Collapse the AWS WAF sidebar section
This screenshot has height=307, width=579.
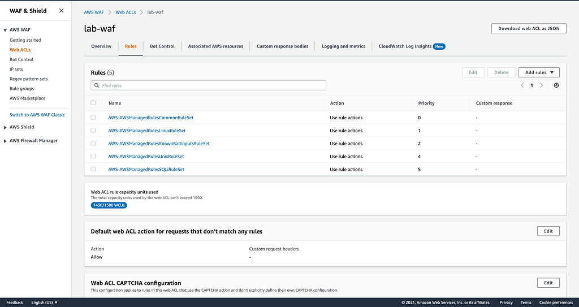(5, 30)
